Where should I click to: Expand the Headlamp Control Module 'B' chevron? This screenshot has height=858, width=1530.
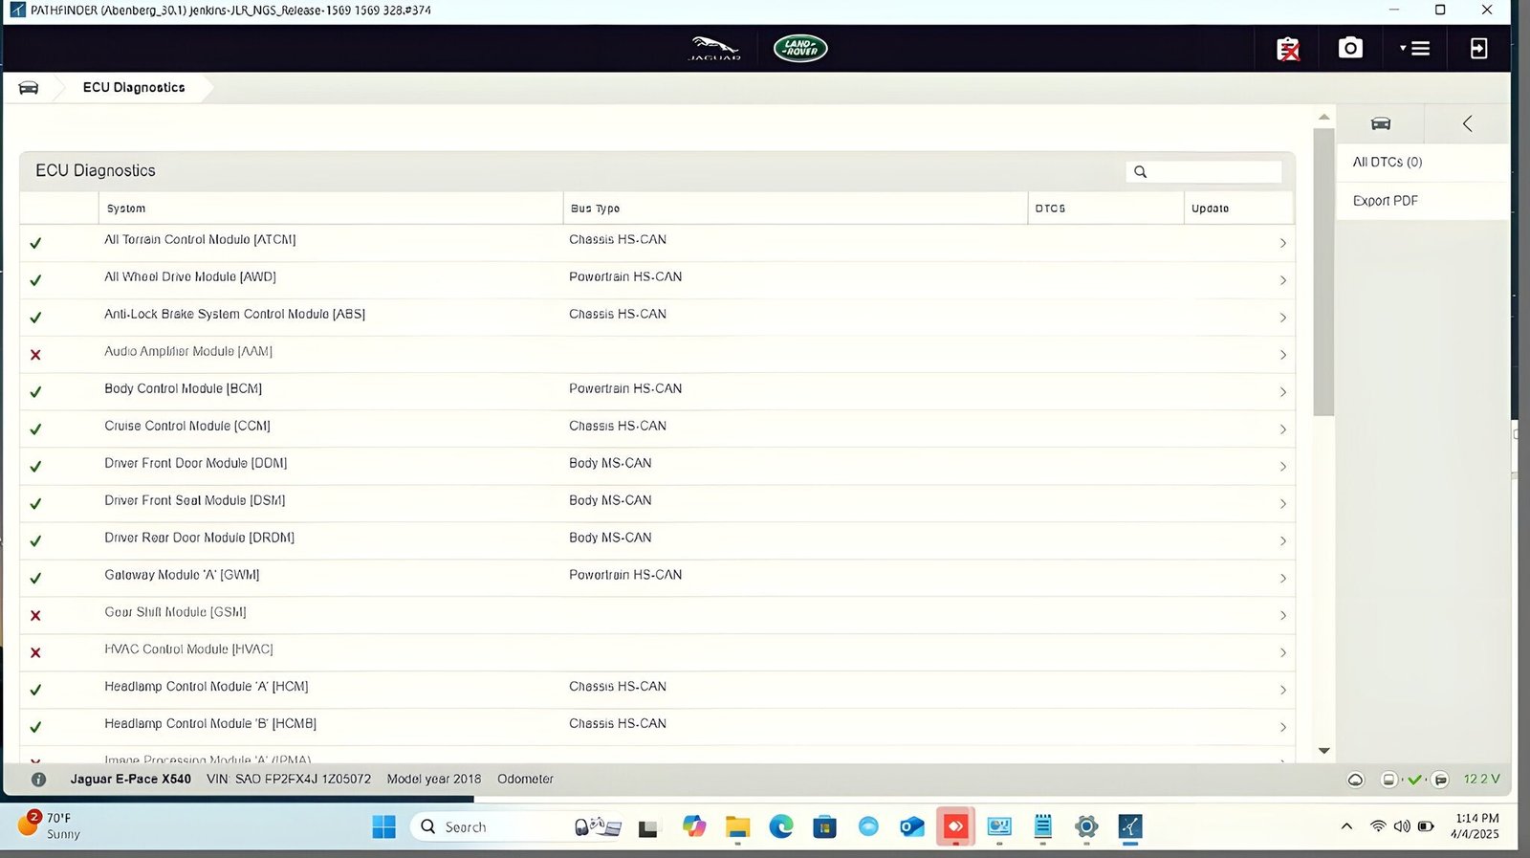1282,727
